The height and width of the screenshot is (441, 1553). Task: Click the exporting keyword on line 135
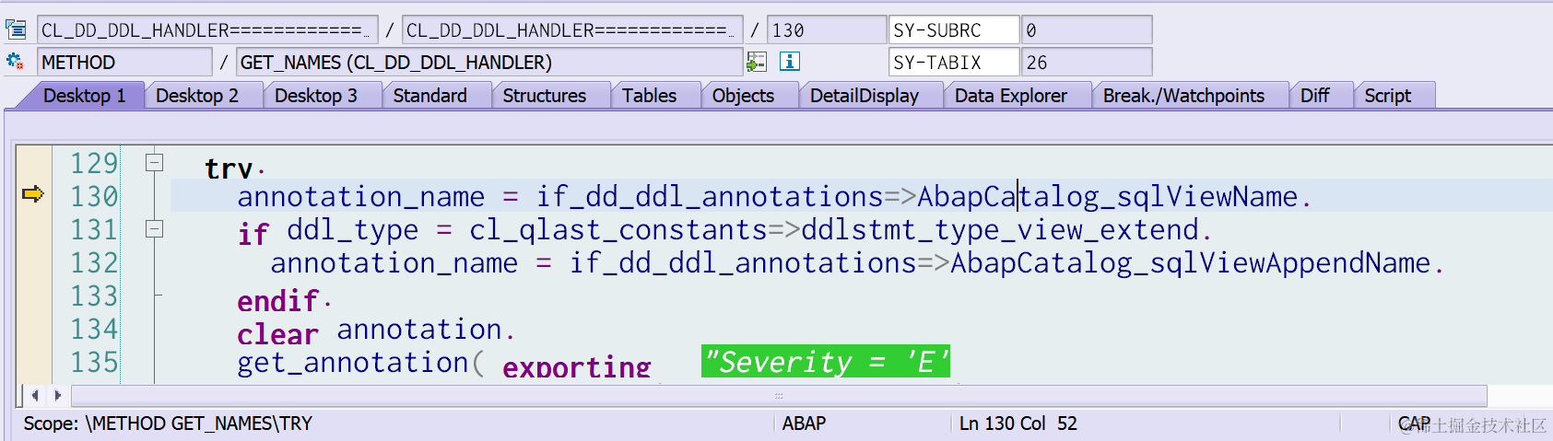[577, 366]
